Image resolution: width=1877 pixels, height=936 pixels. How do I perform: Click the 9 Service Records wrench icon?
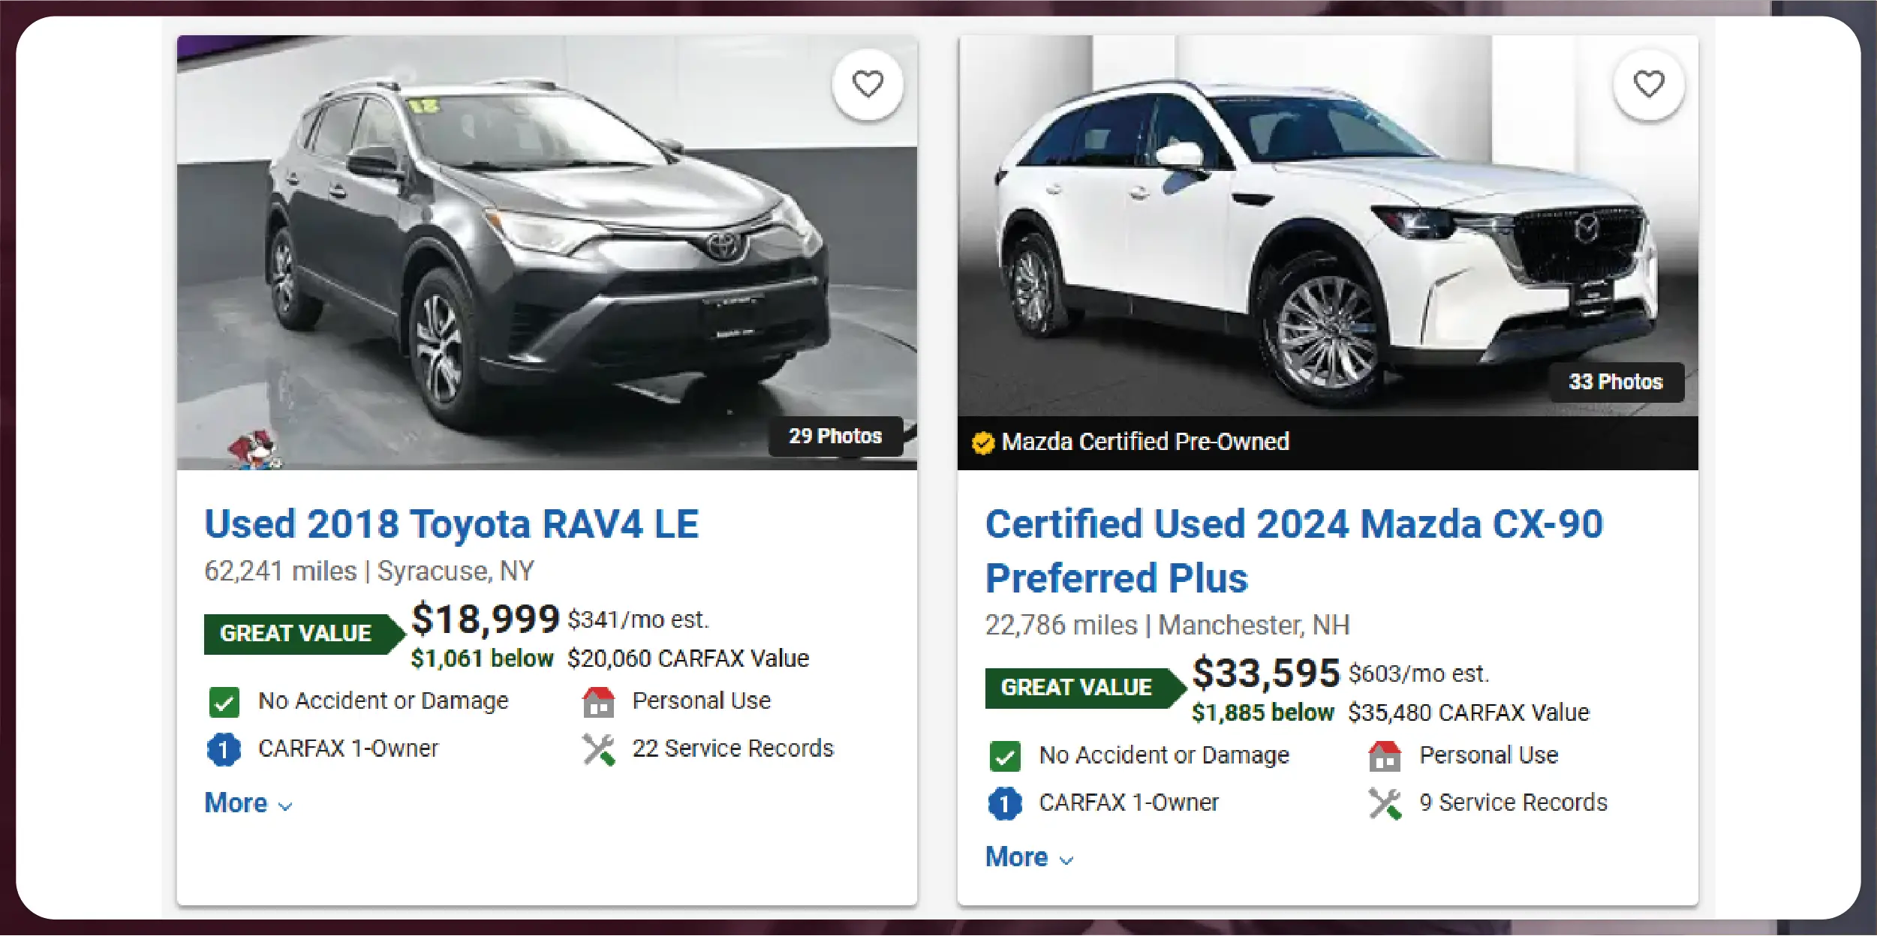click(x=1385, y=803)
